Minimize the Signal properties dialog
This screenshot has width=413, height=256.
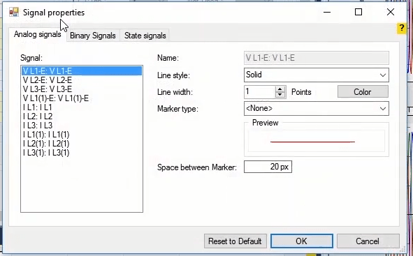327,12
